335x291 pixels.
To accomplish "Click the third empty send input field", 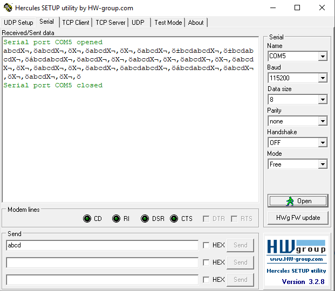I will (102, 280).
